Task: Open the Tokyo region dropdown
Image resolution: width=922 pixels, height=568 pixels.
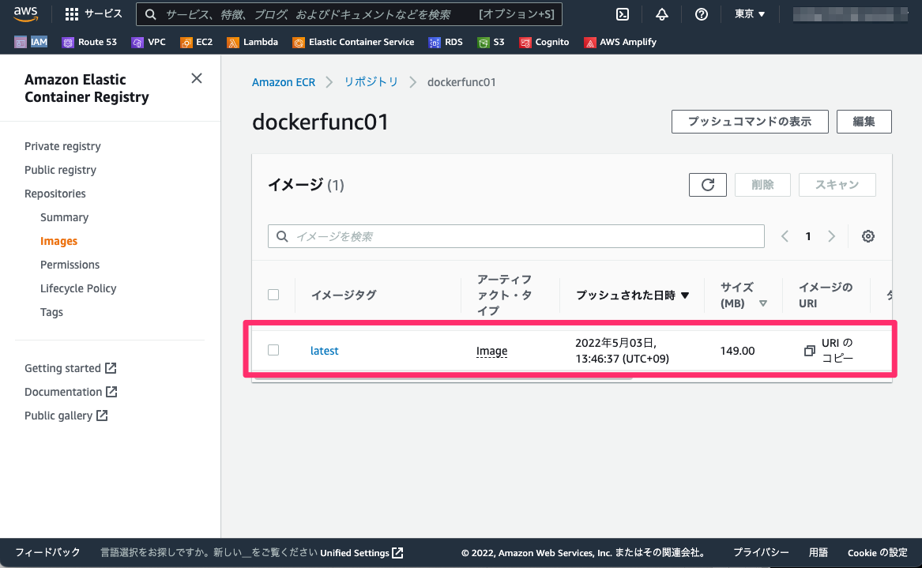Action: [x=750, y=14]
